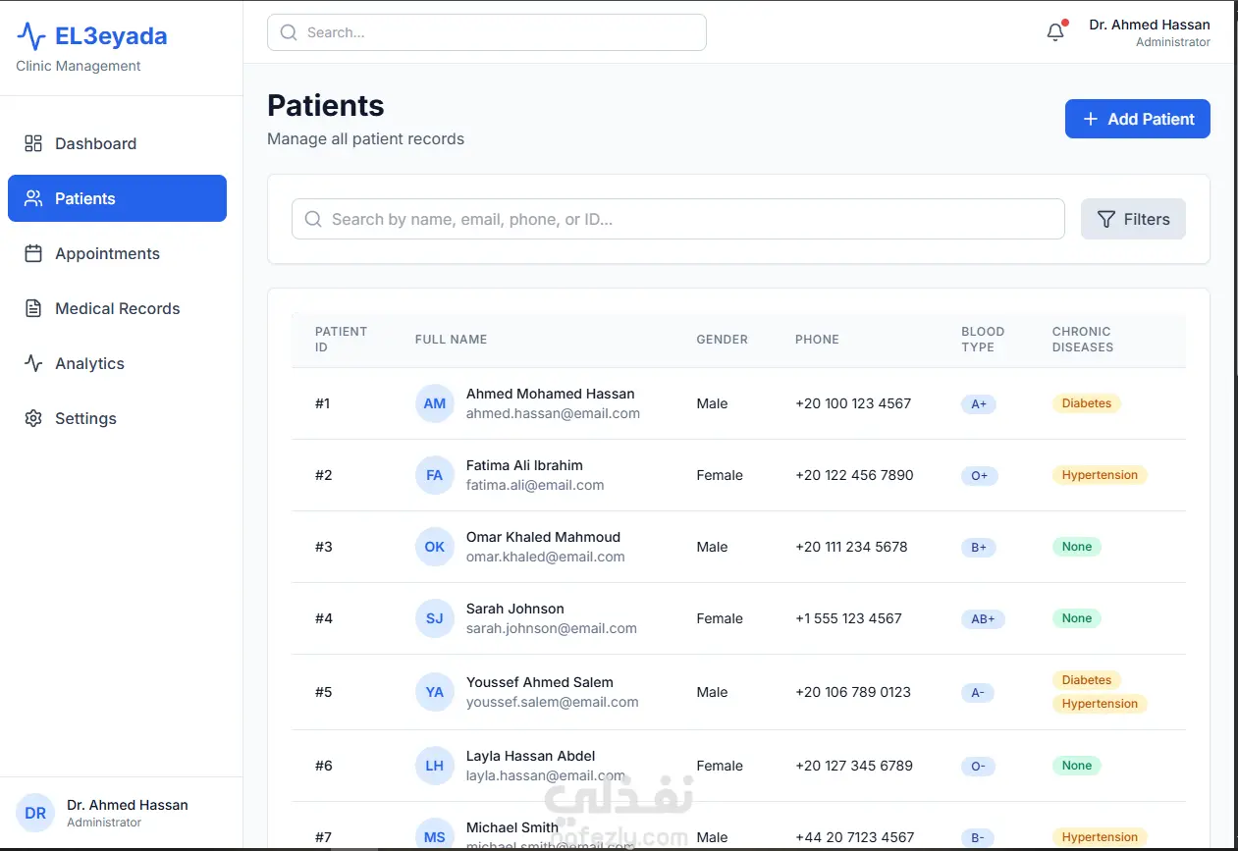The height and width of the screenshot is (851, 1238).
Task: Click the A+ blood type badge
Action: [979, 403]
